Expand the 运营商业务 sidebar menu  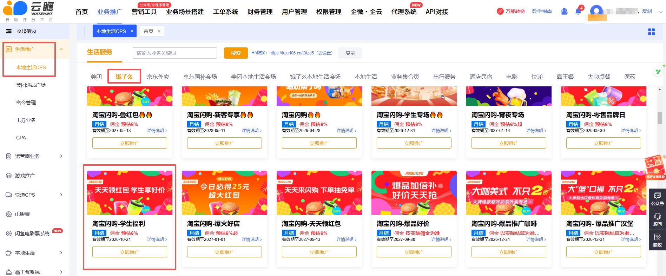[x=61, y=156]
